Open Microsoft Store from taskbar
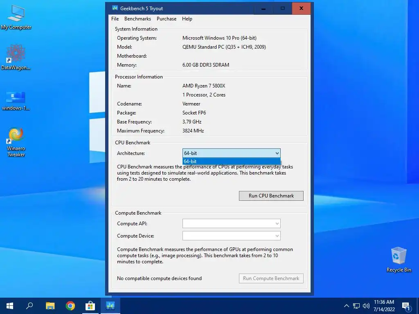The image size is (419, 314). coord(90,306)
